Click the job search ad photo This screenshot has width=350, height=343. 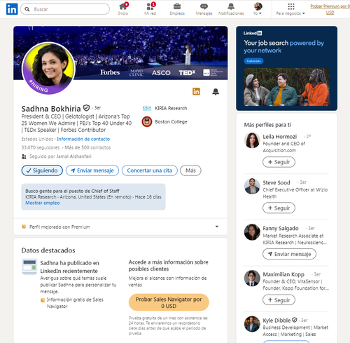286,87
